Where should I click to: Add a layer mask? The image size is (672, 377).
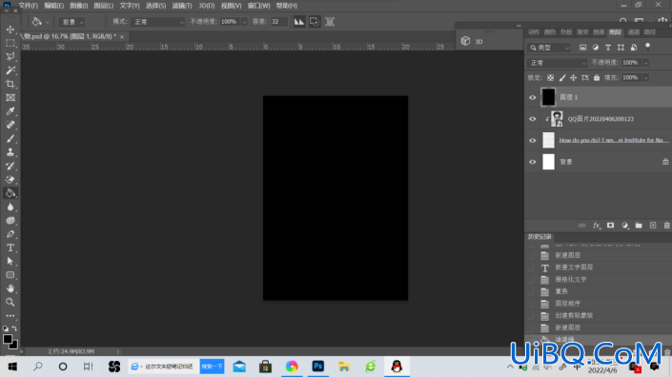(610, 226)
